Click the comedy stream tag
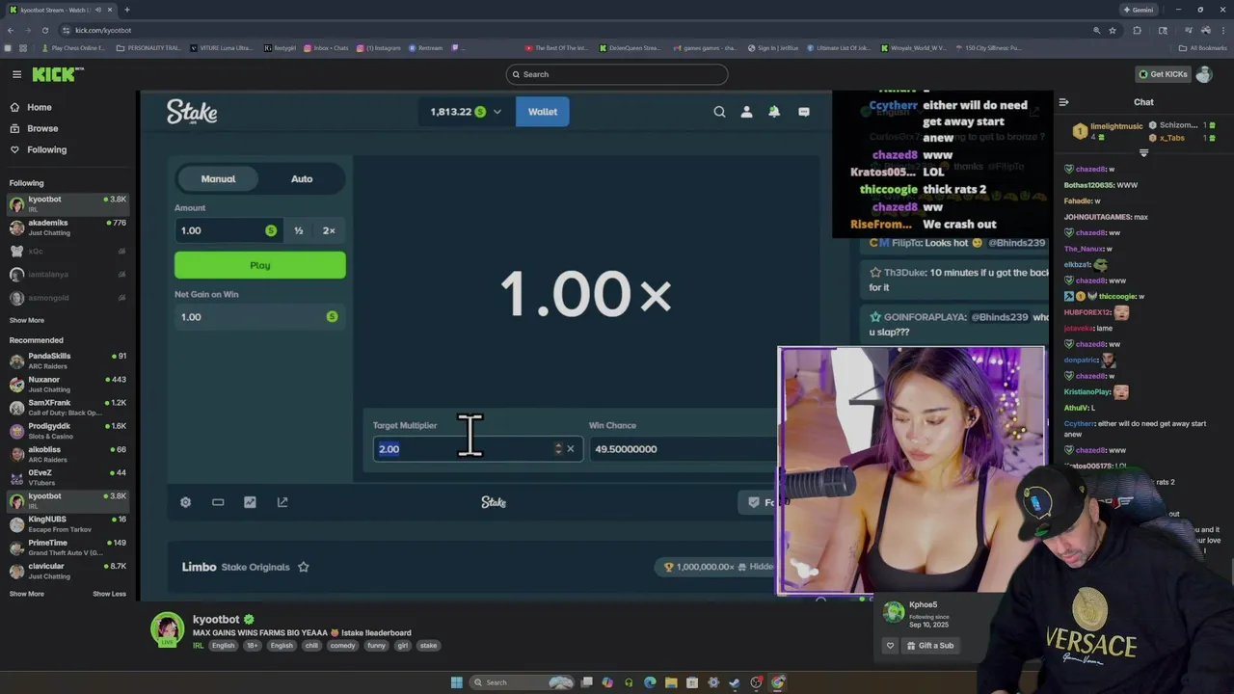 coord(342,646)
